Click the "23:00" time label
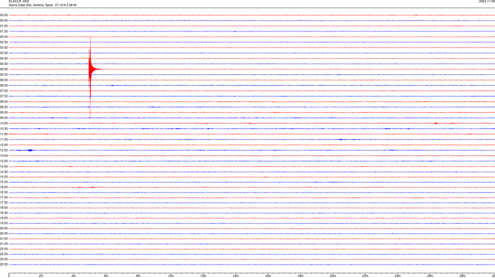495x278 pixels. (4, 259)
